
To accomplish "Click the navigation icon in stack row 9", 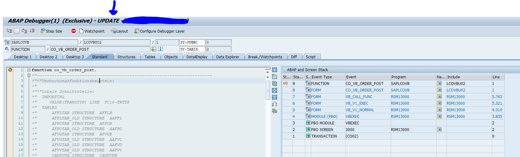I will point(439,83).
